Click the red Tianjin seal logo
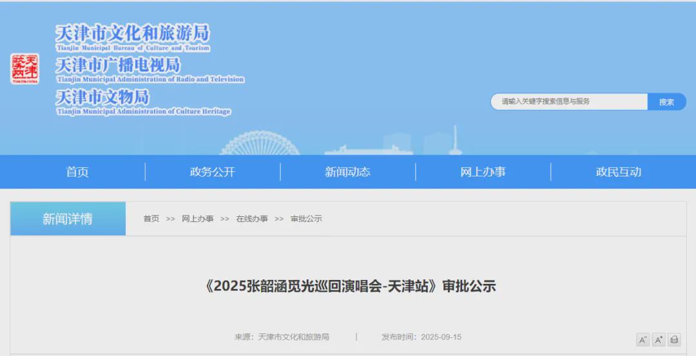The image size is (696, 356). pyautogui.click(x=24, y=68)
